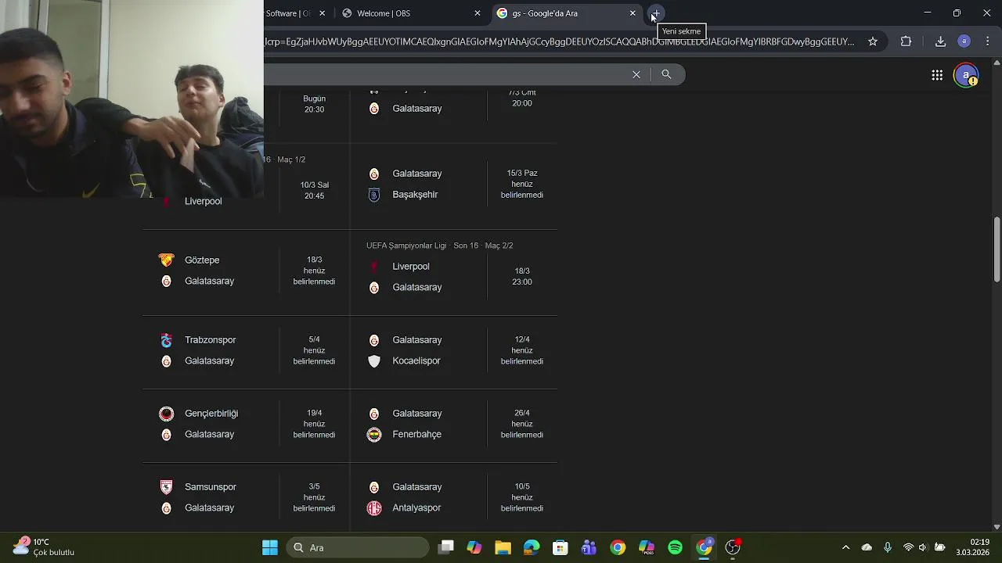Click the Antalyaspor team name
Viewport: 1002px width, 563px height.
coord(416,508)
